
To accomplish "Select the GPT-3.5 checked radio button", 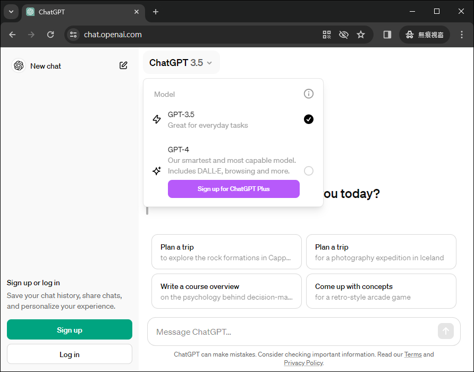I will [x=308, y=119].
